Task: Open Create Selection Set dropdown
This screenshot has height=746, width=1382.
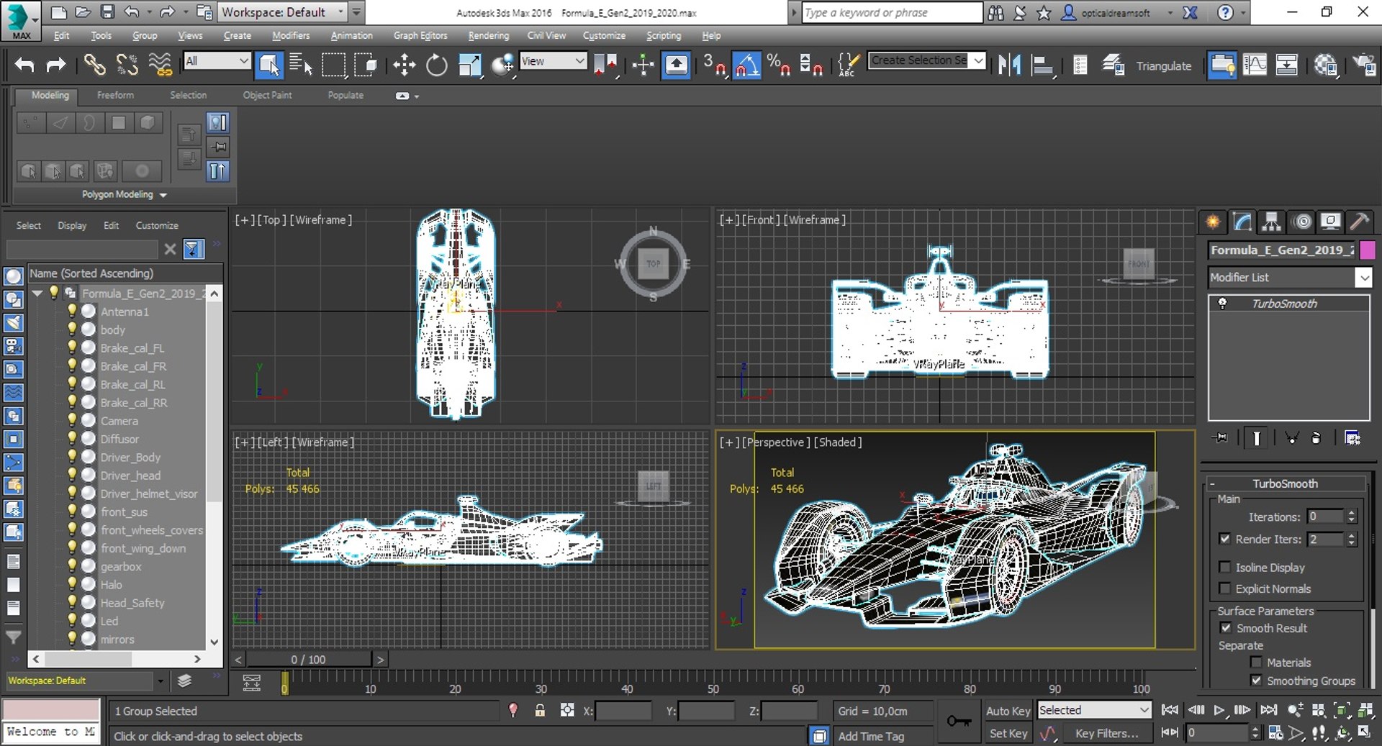Action: [x=927, y=60]
